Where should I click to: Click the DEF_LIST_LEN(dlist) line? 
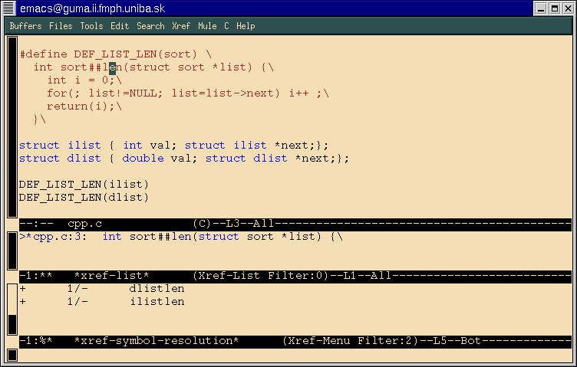point(84,198)
